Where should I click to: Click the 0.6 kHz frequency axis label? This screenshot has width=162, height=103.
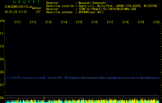(2, 98)
